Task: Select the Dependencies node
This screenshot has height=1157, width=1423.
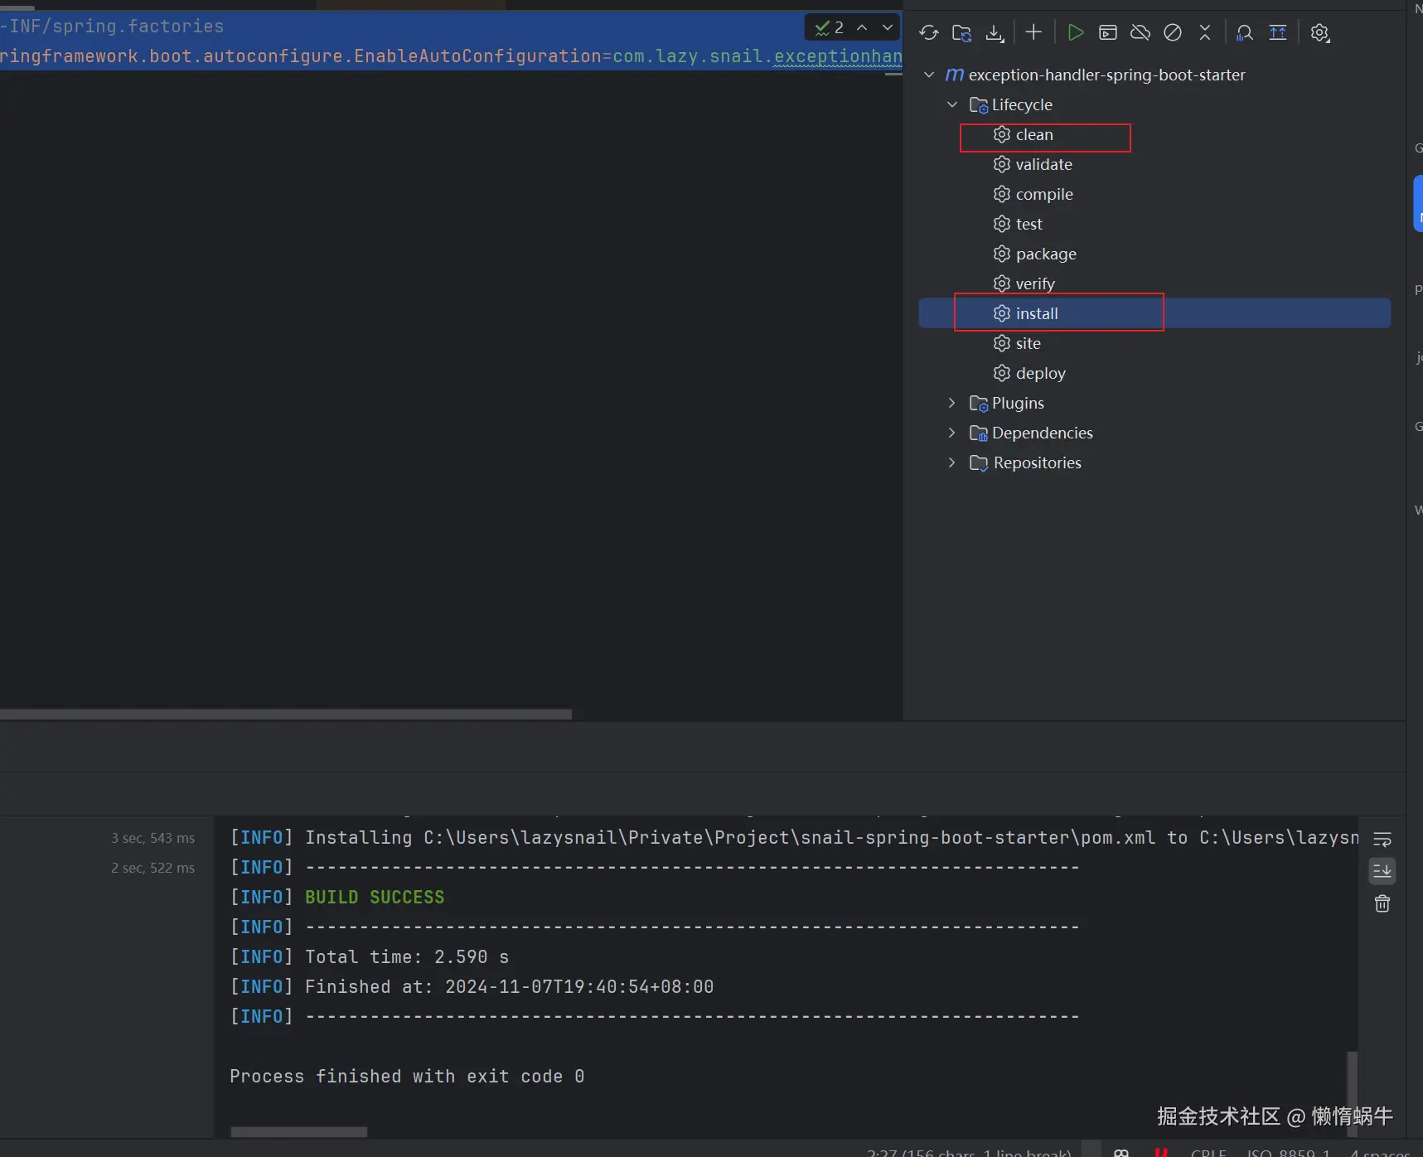Action: tap(1042, 433)
